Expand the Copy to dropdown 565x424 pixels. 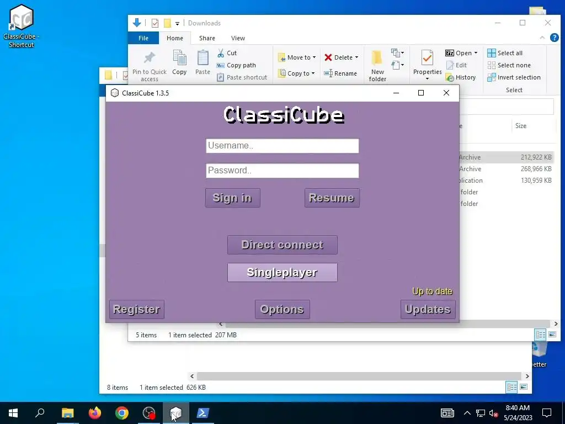313,73
